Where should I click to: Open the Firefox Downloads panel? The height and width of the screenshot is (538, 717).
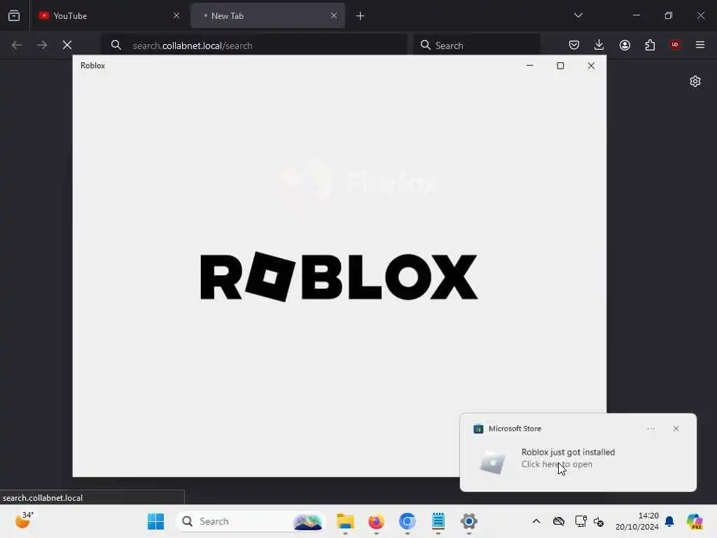(x=599, y=45)
